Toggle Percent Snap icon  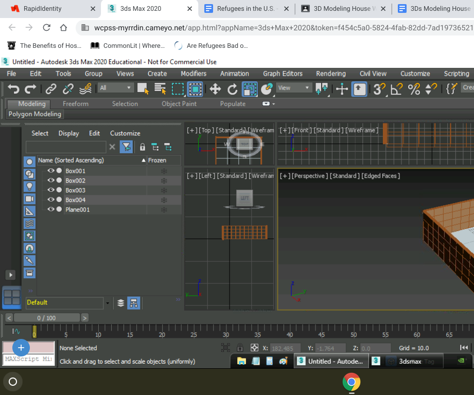pos(414,89)
